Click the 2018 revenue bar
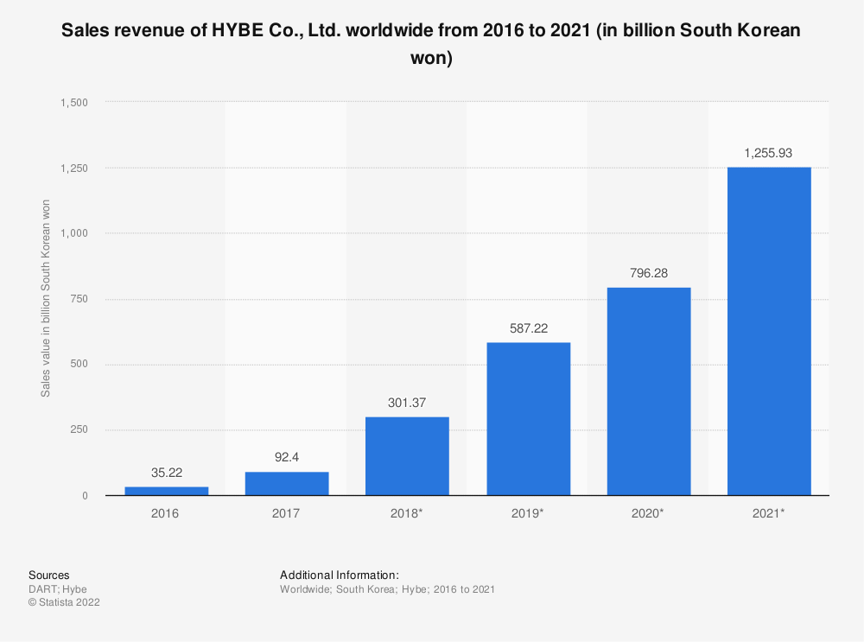864x642 pixels. 407,456
